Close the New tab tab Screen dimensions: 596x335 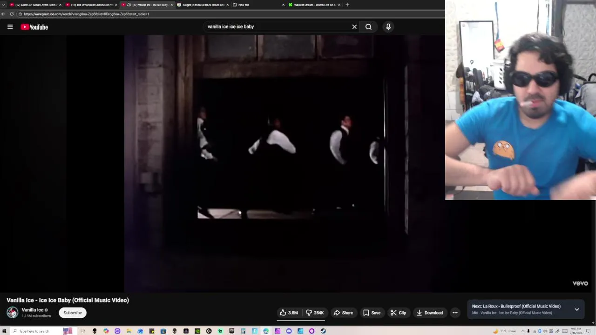pos(283,5)
